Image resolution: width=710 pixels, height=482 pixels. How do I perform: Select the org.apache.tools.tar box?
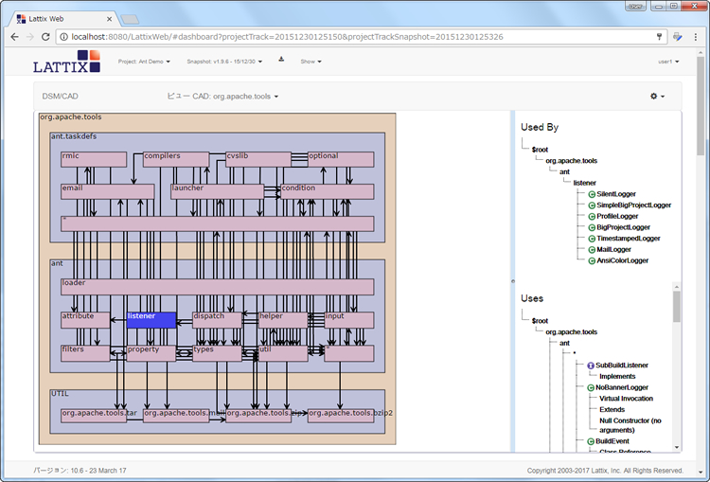pos(94,416)
